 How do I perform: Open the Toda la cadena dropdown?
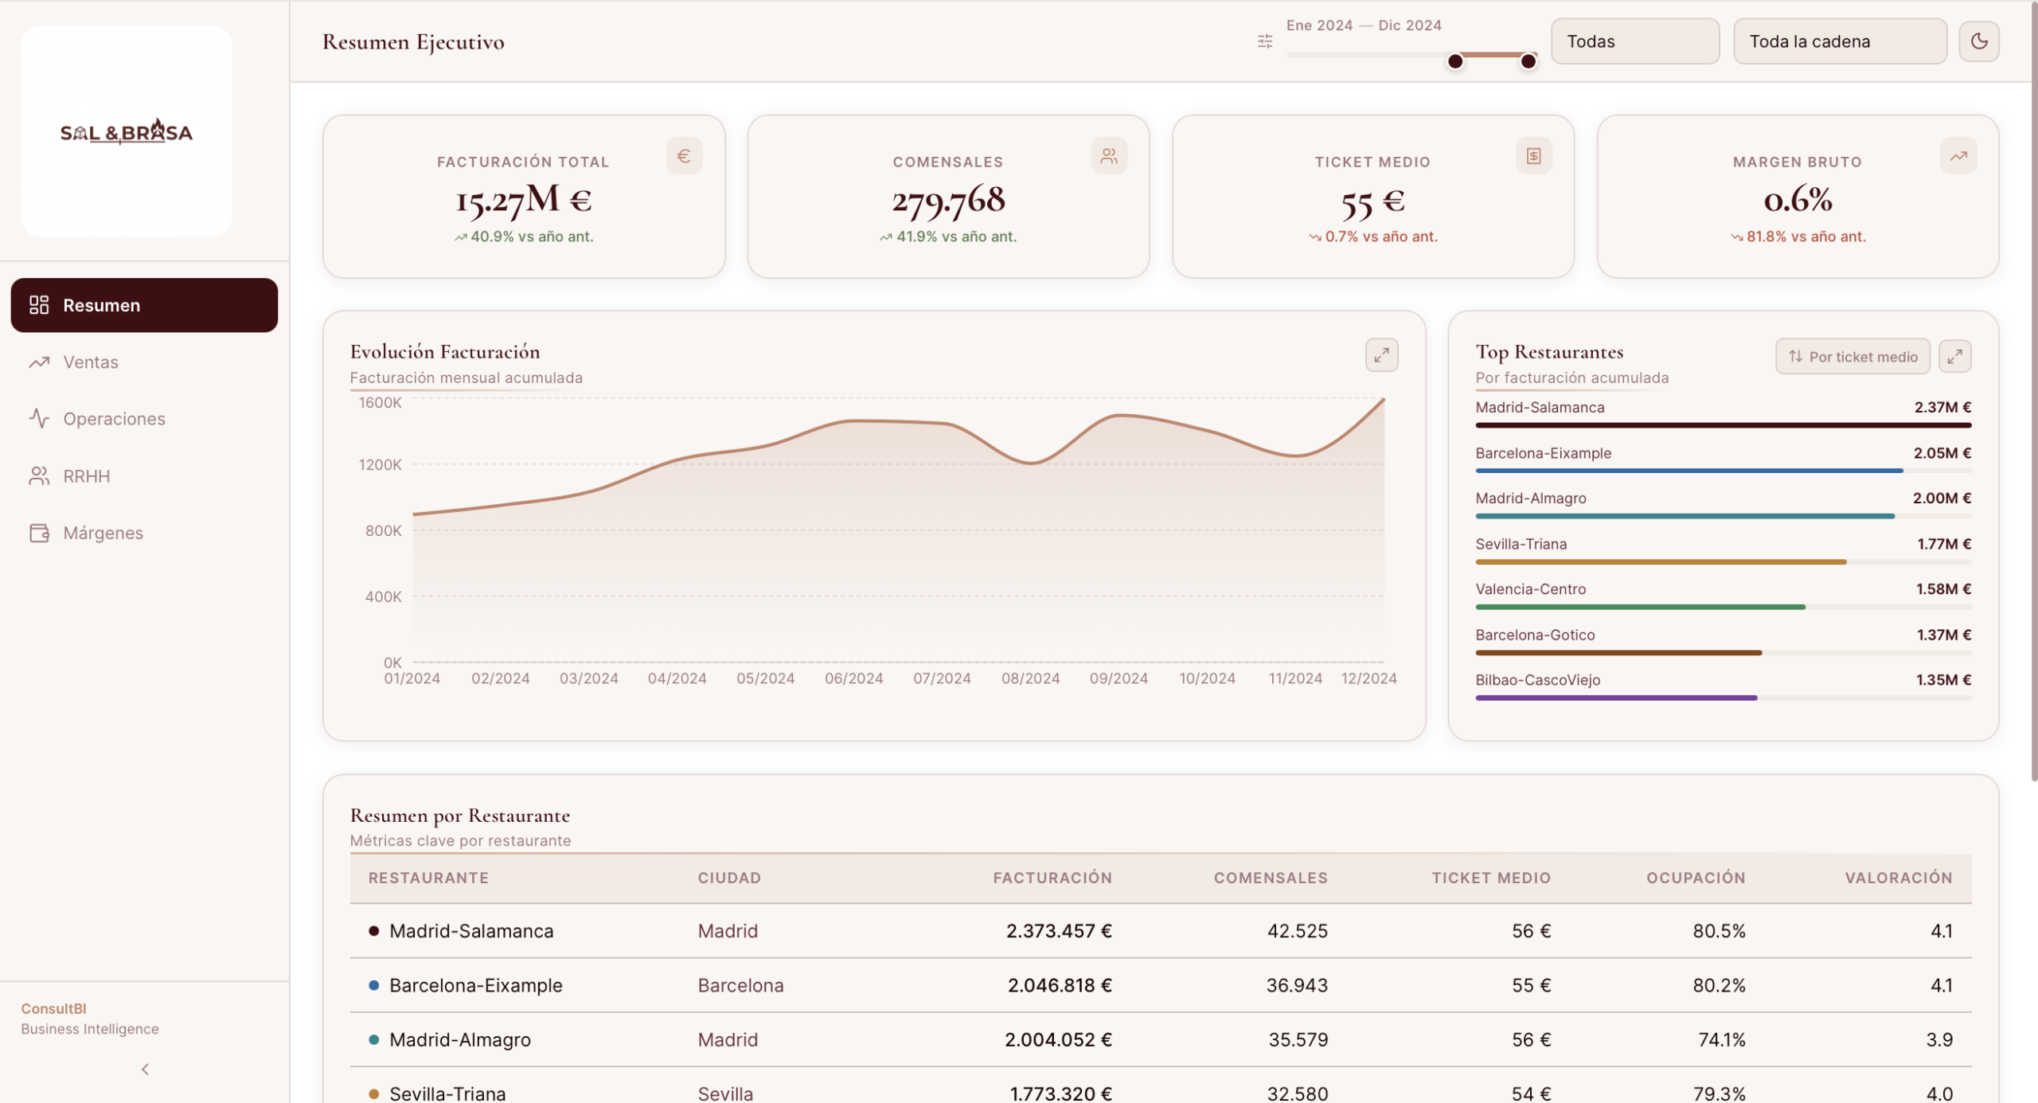tap(1839, 41)
